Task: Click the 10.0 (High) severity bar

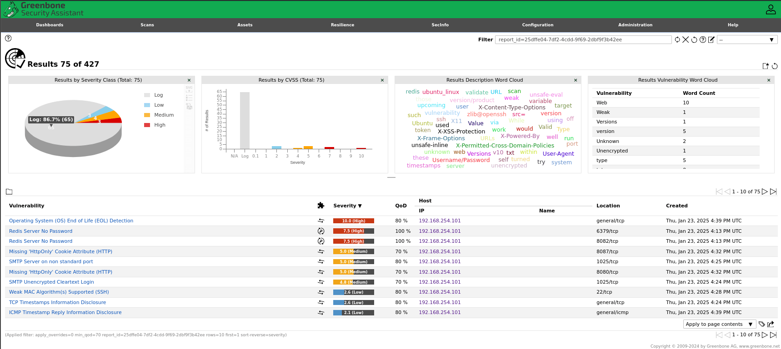Action: coord(354,221)
